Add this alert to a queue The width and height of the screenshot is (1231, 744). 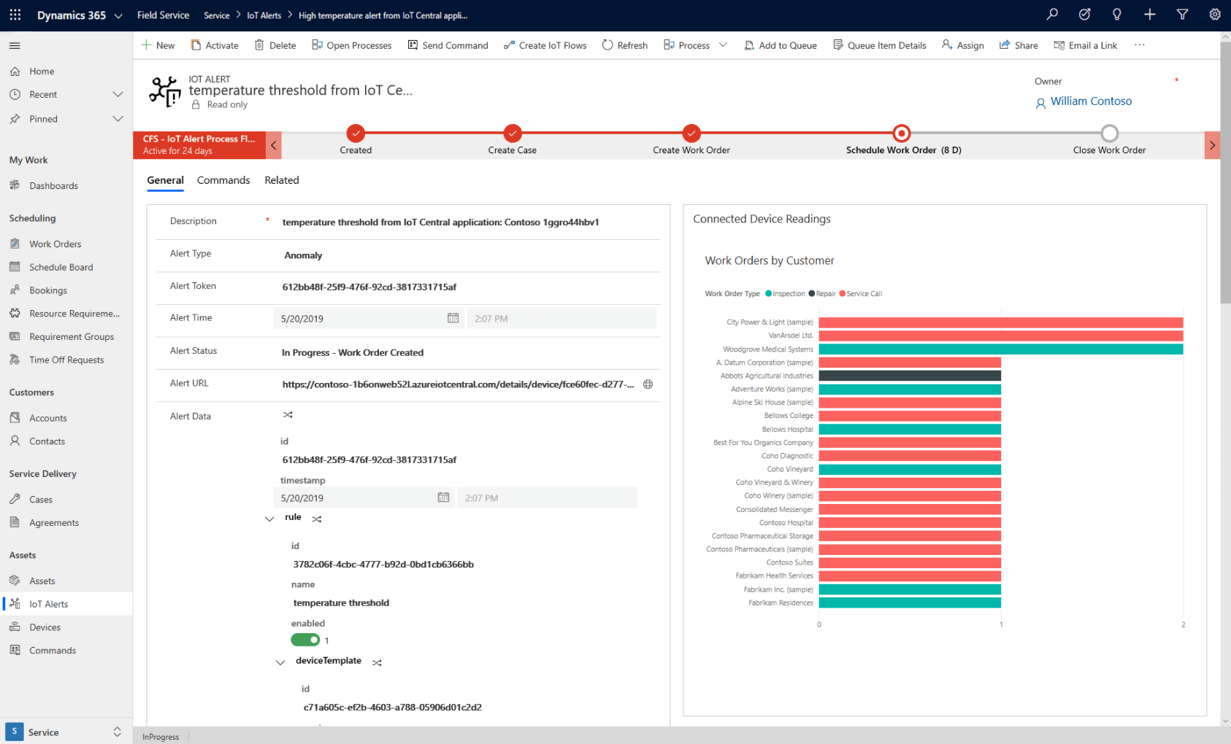(780, 44)
